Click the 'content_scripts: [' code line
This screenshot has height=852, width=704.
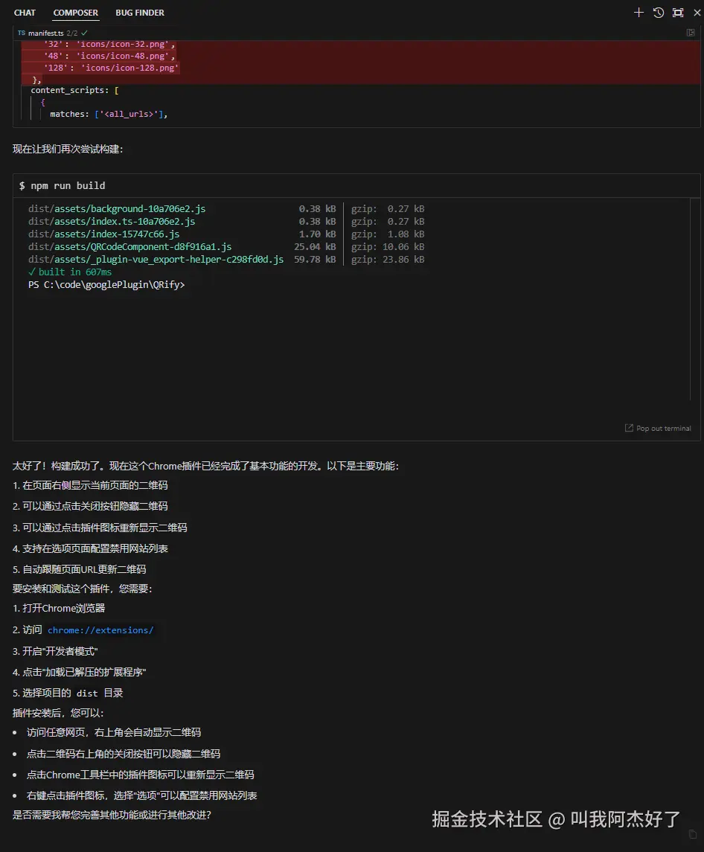pyautogui.click(x=75, y=90)
